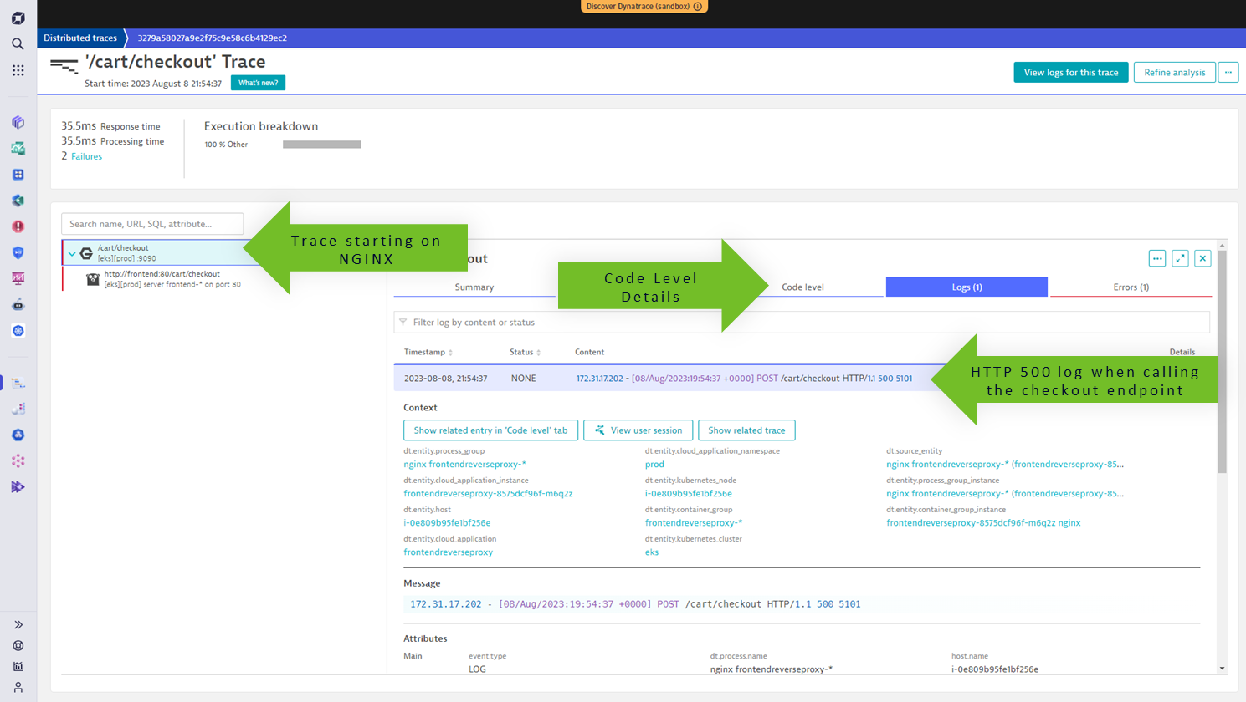Expand the sidebar with double chevron
Image resolution: width=1246 pixels, height=702 pixels.
[x=18, y=625]
